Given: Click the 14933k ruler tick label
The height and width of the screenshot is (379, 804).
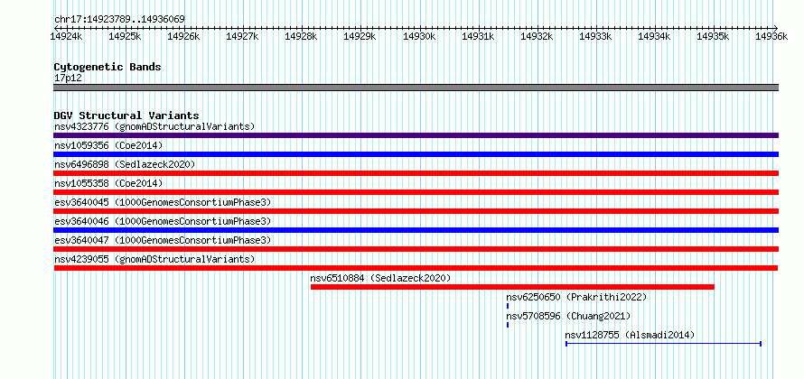Looking at the screenshot, I should [594, 36].
